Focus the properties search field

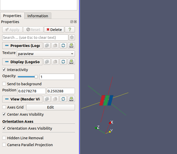[35, 38]
